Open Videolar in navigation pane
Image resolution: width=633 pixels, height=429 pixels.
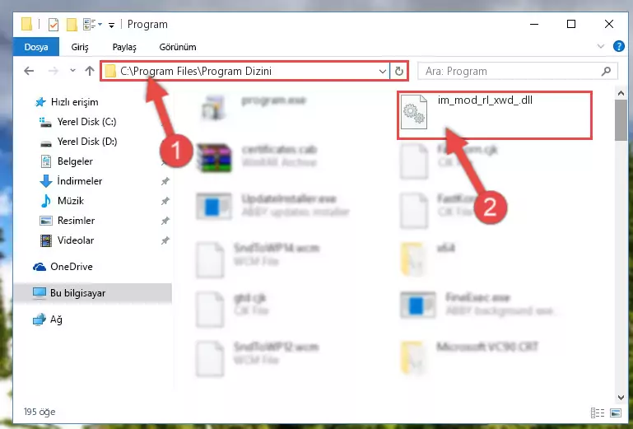click(76, 240)
